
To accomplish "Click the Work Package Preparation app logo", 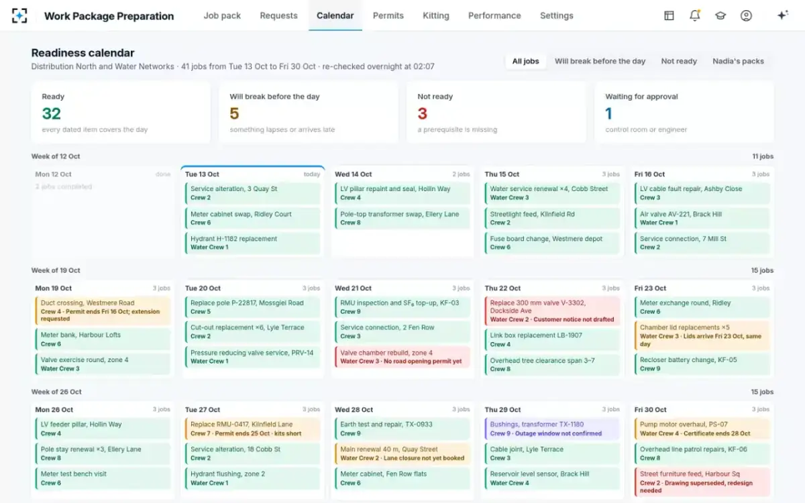I will 20,15.
